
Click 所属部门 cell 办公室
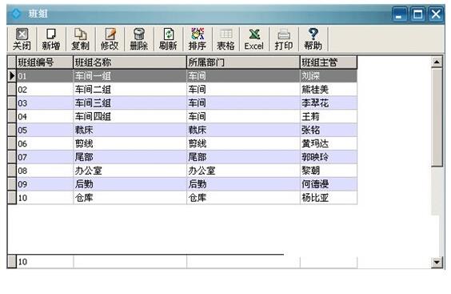(243, 171)
